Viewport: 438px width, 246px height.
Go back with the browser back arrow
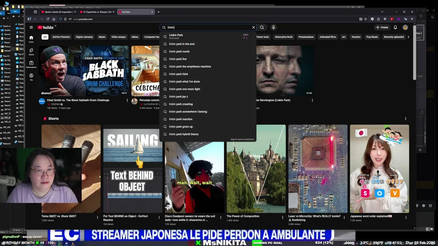pyautogui.click(x=35, y=19)
